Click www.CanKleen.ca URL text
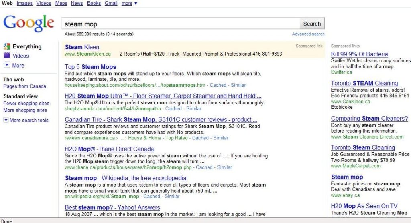The height and width of the screenshot is (223, 411). pyautogui.click(x=350, y=101)
